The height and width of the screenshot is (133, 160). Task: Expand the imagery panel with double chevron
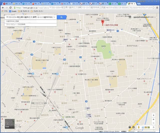(153, 127)
